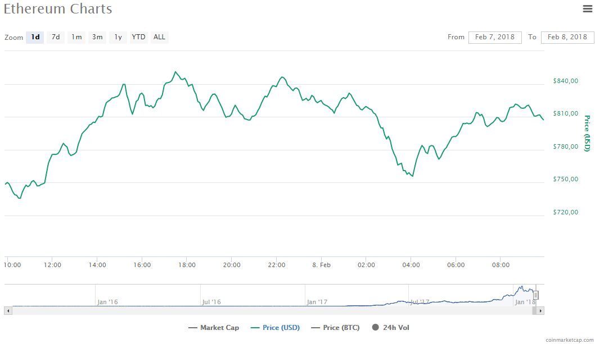Screen dimensions: 595x344
Task: Choose YTD zoom range
Action: pos(138,37)
